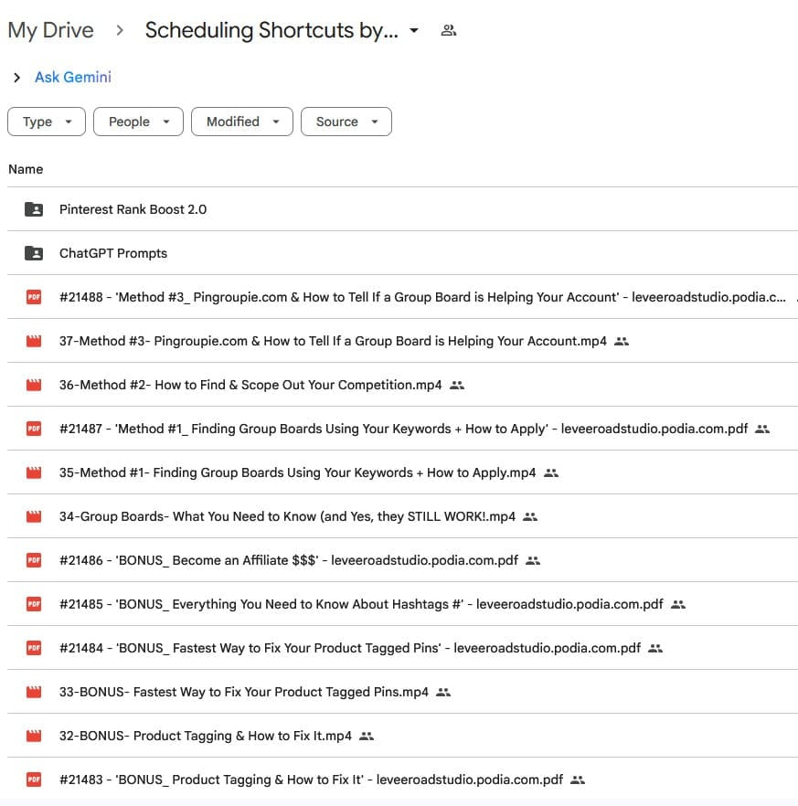
Task: Click the Pinterest Rank Boost 2.0 shared folder icon
Action: point(34,209)
